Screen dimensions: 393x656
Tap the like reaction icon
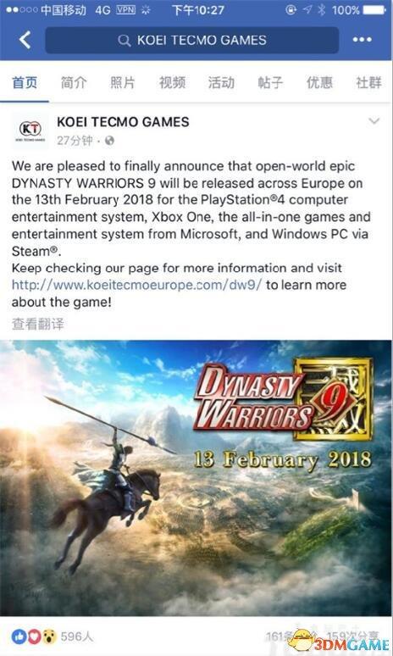pos(19,637)
